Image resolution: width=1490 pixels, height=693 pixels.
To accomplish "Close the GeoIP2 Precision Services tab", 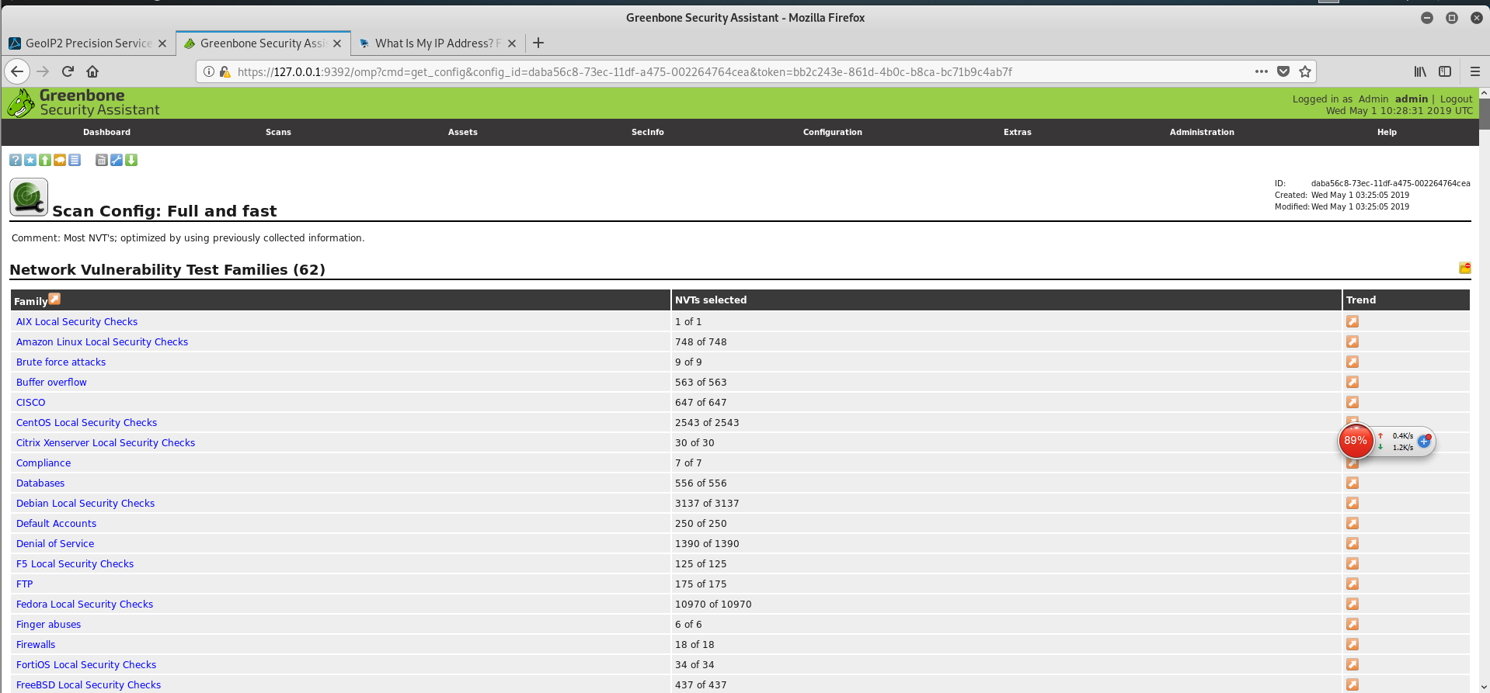I will coord(162,43).
